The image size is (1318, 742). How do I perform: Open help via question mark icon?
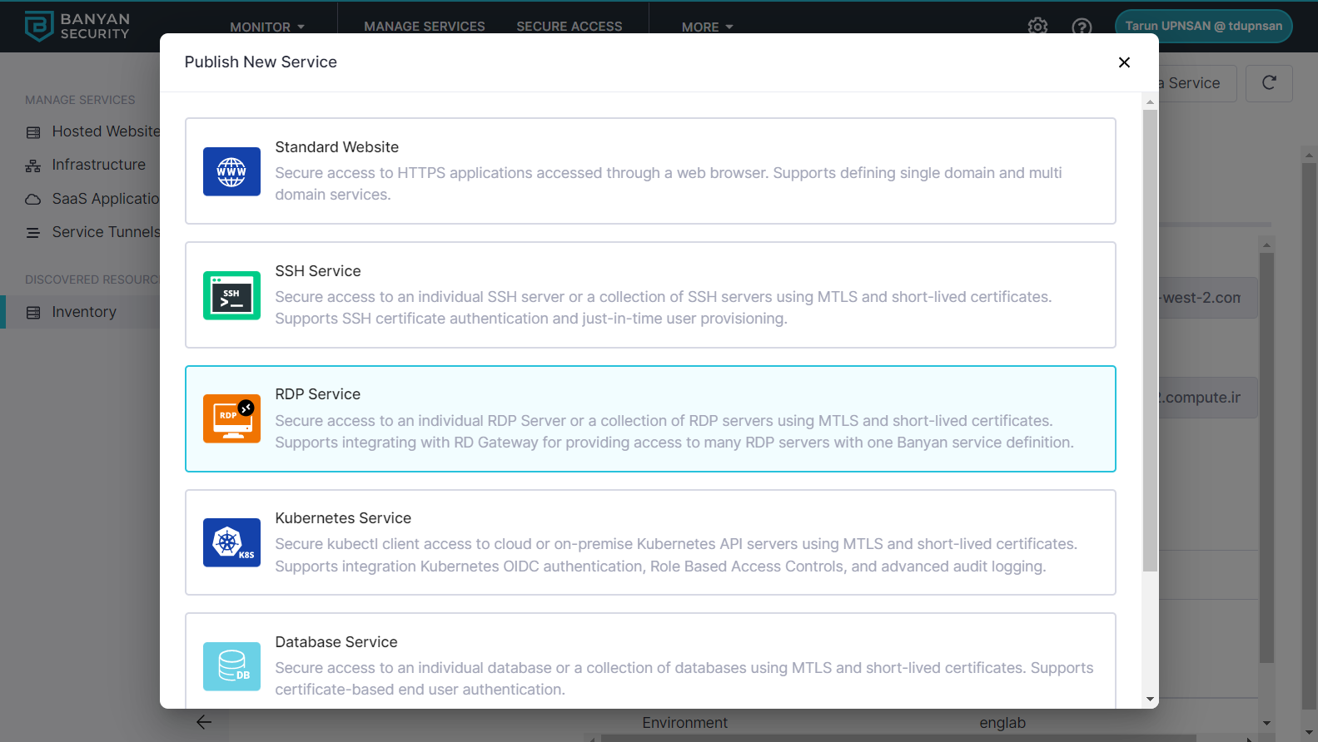[x=1082, y=27]
